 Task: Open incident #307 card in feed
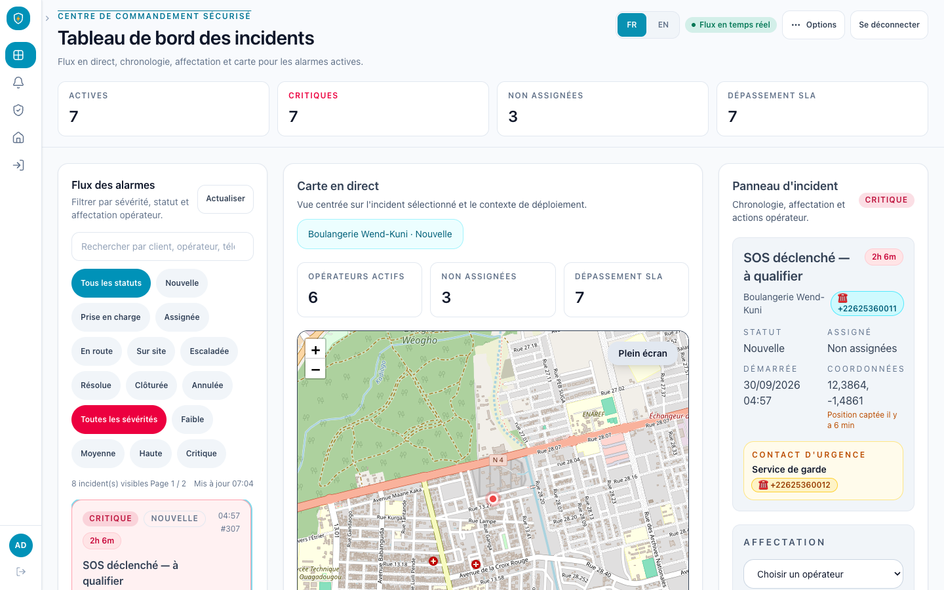pos(162,545)
